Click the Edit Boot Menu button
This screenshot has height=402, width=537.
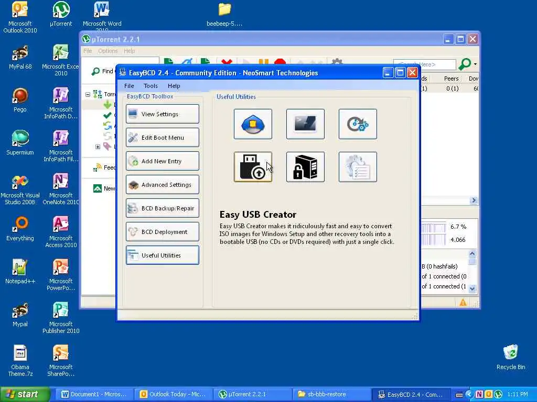[x=163, y=138]
